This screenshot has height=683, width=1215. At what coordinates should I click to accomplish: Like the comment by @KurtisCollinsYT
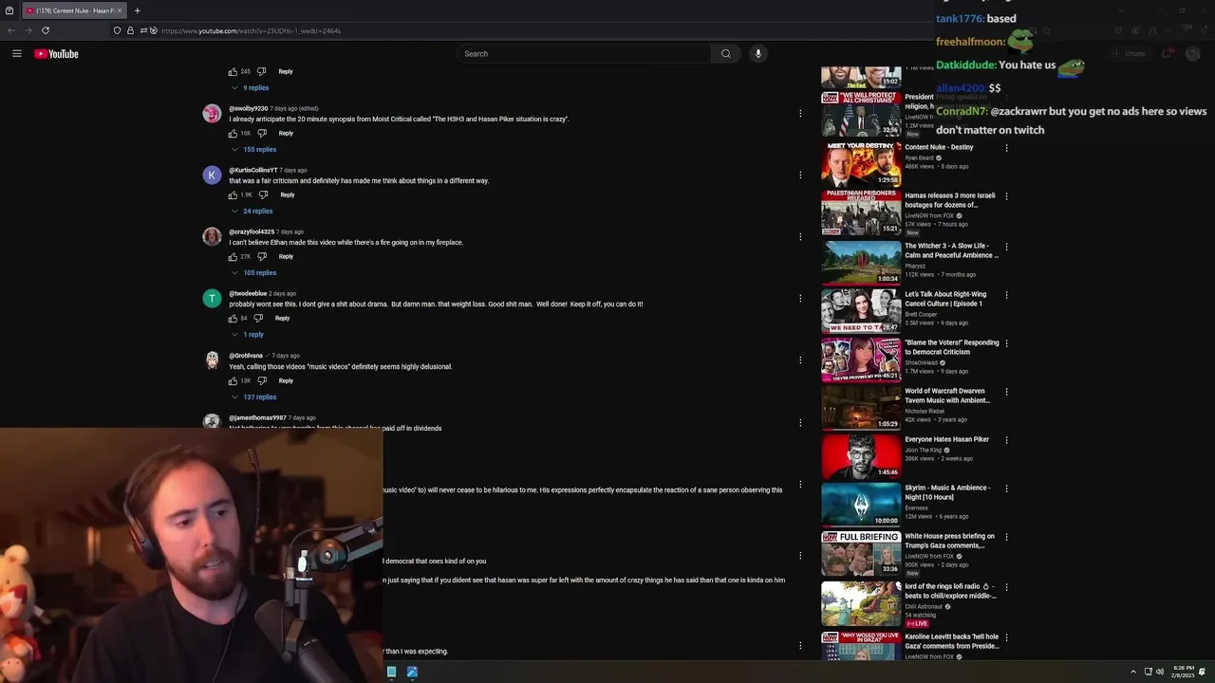[233, 195]
